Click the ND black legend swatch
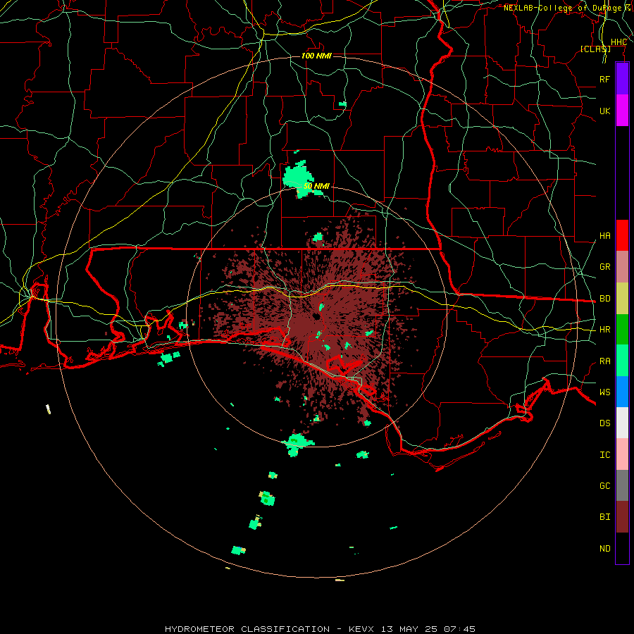Viewport: 634px width, 634px height. pos(622,548)
